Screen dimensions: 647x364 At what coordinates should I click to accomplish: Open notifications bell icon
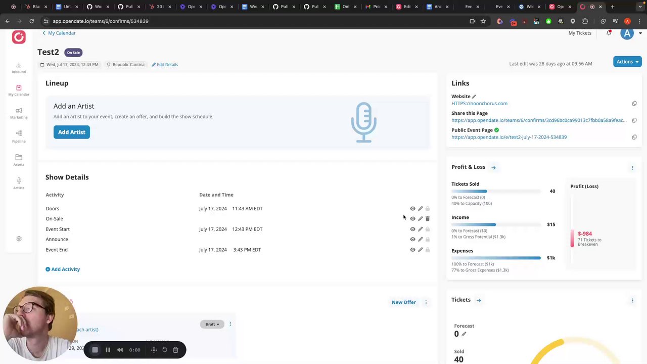point(609,33)
